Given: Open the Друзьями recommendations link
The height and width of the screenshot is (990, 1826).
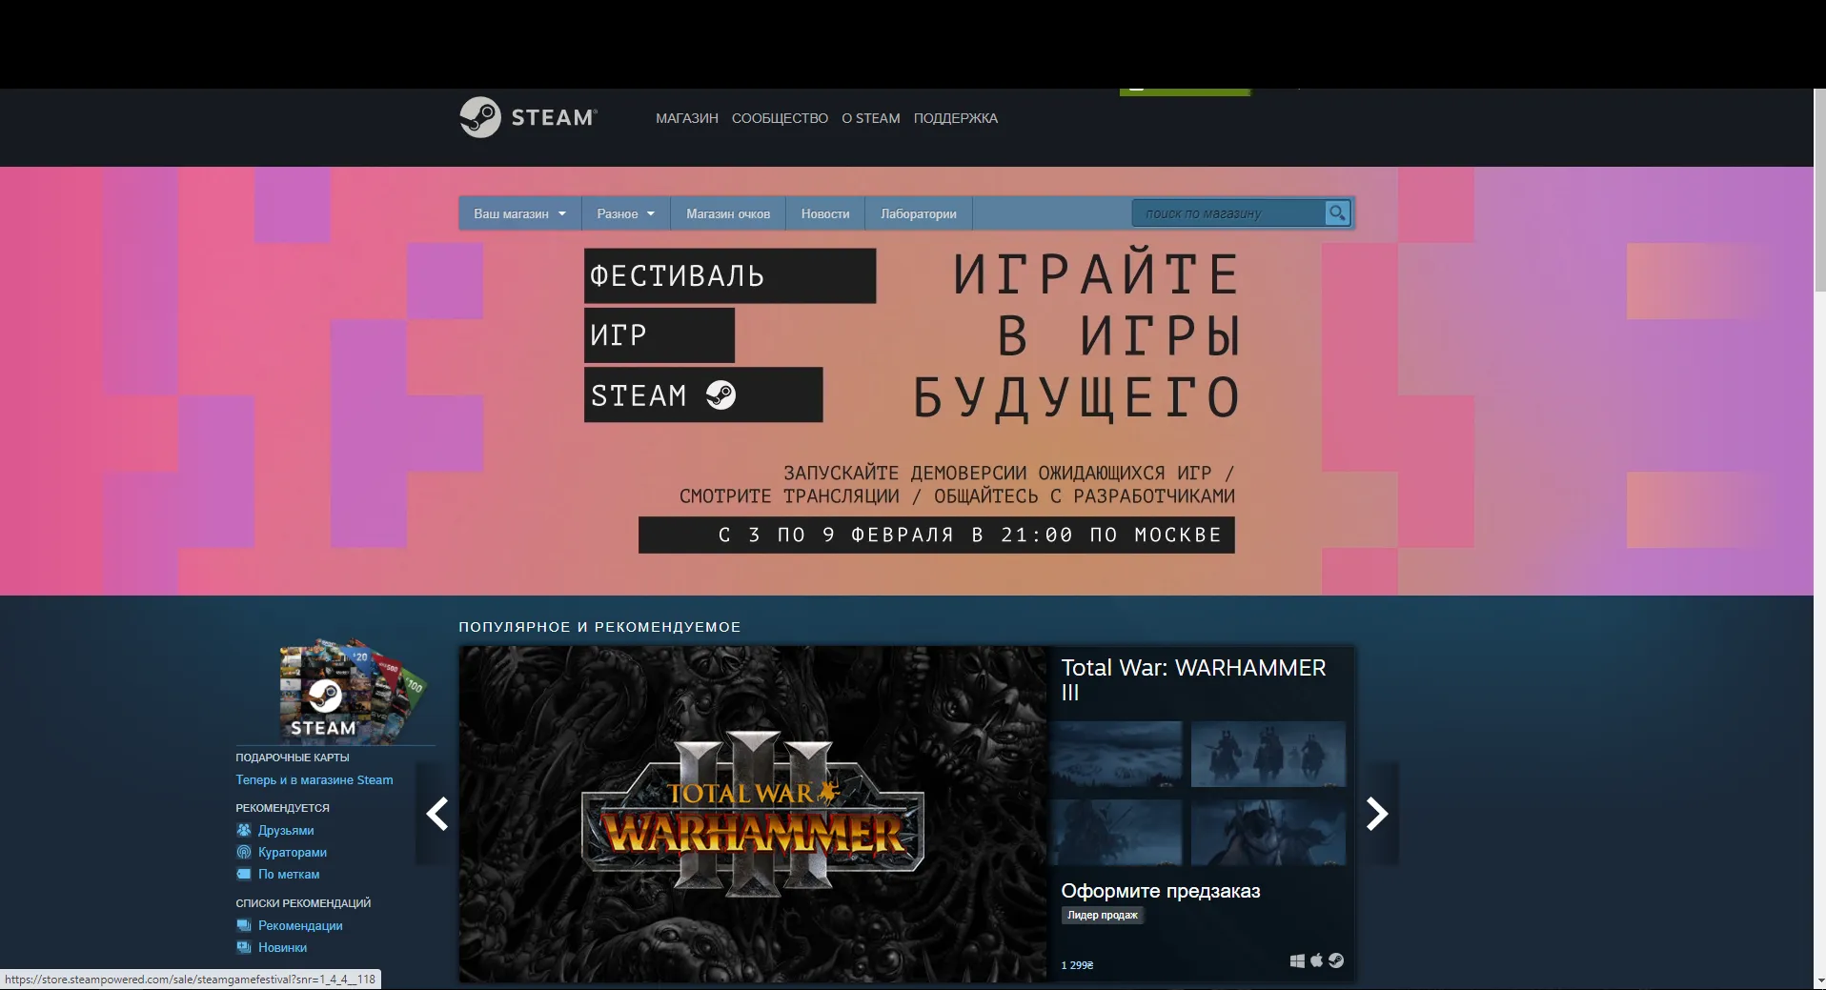Looking at the screenshot, I should tap(286, 830).
